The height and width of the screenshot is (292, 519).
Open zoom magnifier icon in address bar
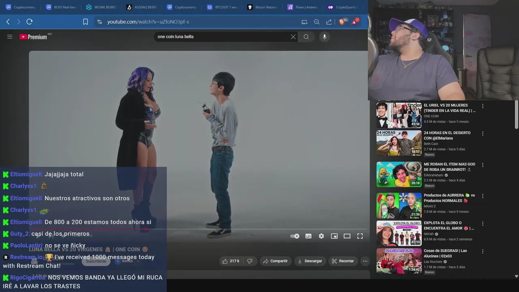click(317, 22)
